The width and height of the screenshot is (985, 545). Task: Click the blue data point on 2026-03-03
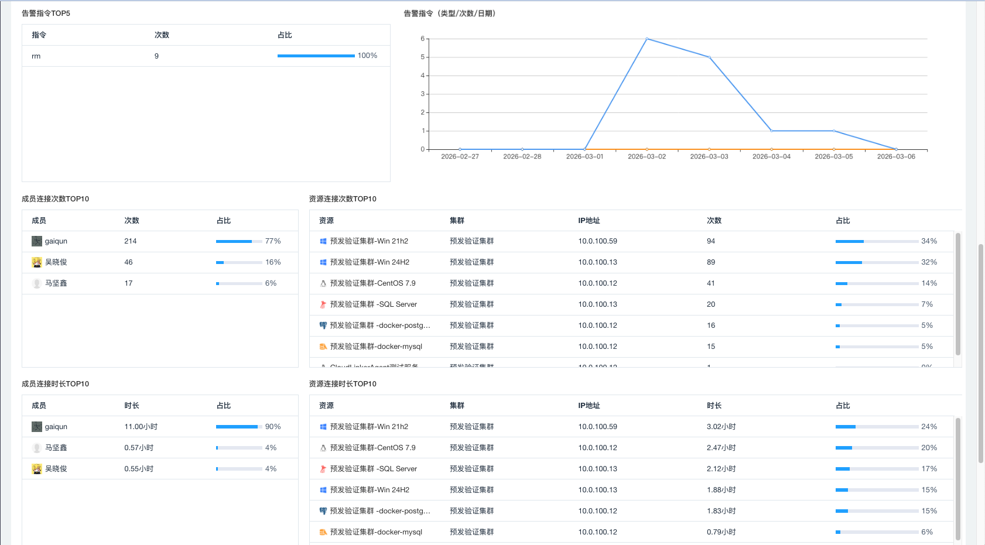pos(709,57)
